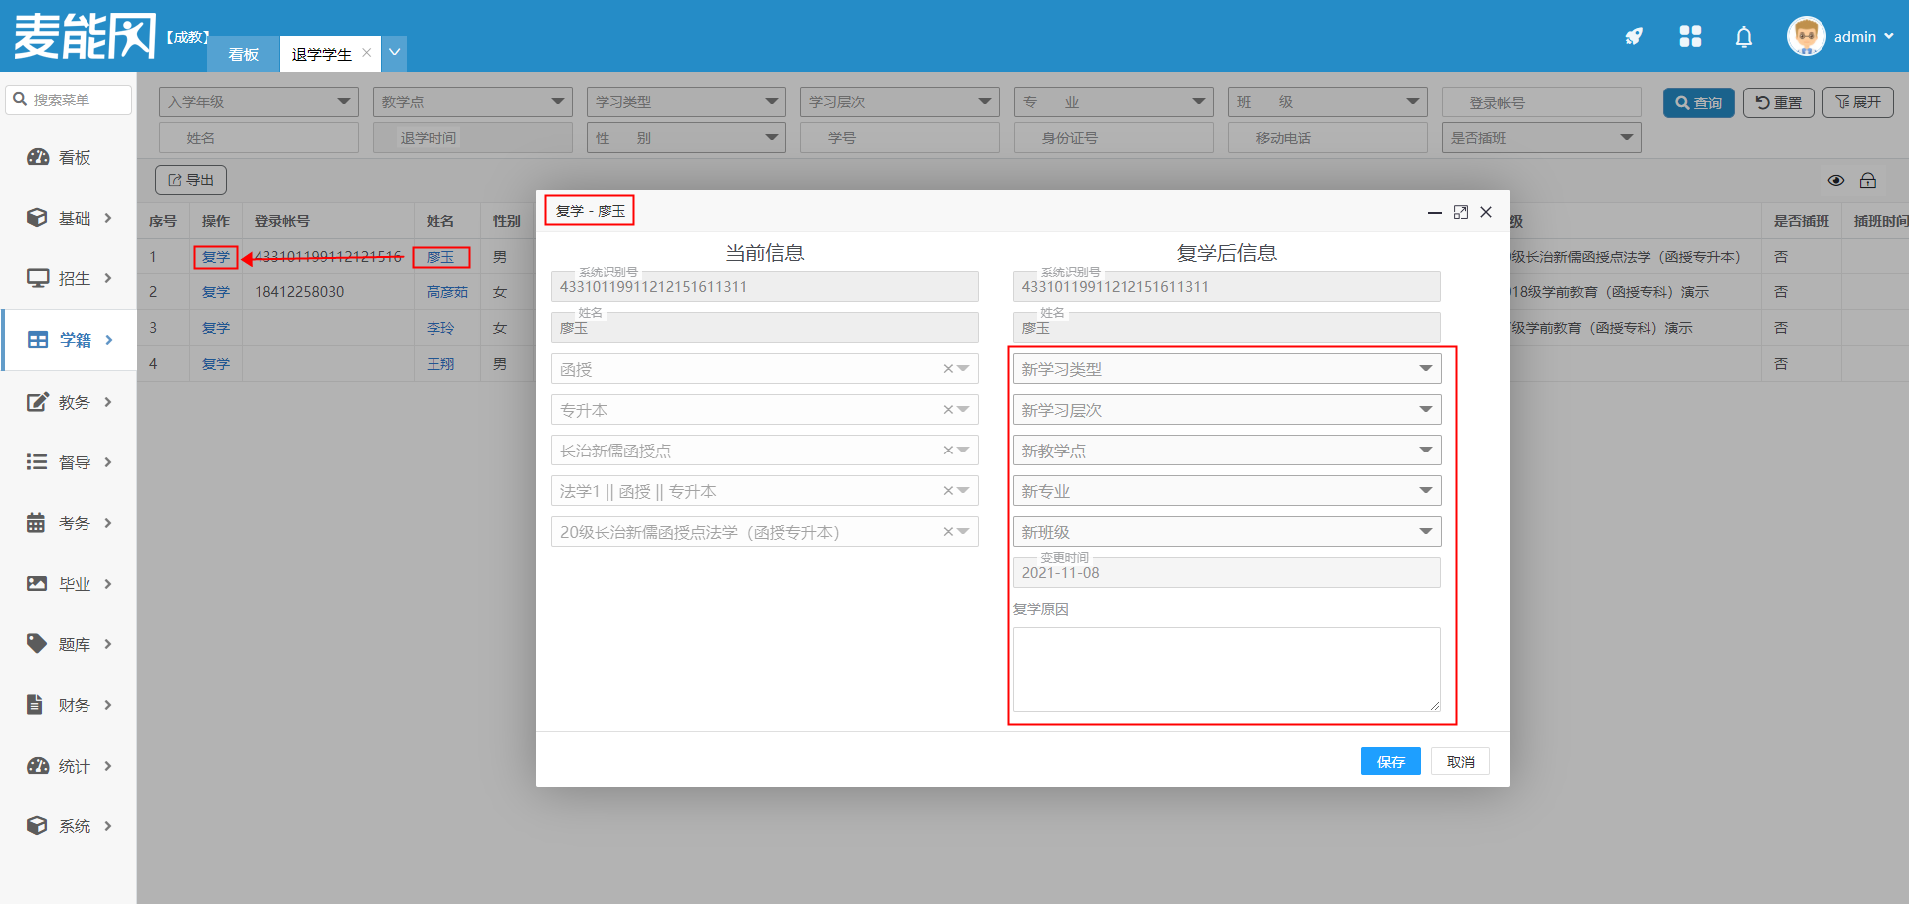This screenshot has height=904, width=1909.
Task: Clear the 专升本 selection with X
Action: [948, 410]
